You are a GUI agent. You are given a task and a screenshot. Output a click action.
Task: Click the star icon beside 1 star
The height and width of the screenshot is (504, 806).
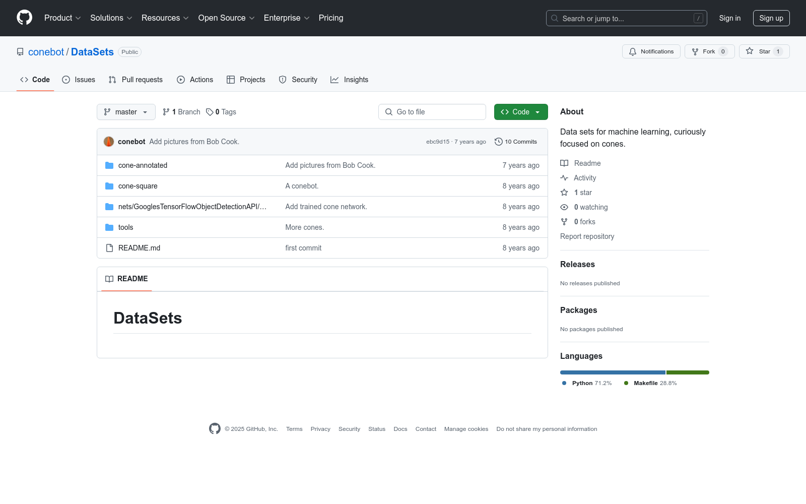[564, 193]
